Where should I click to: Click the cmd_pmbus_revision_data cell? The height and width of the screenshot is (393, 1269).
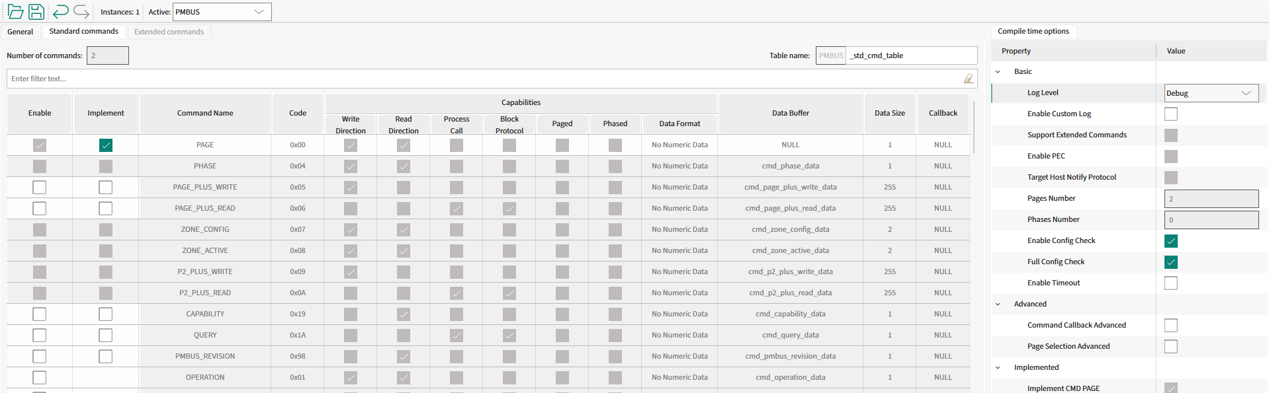click(791, 357)
